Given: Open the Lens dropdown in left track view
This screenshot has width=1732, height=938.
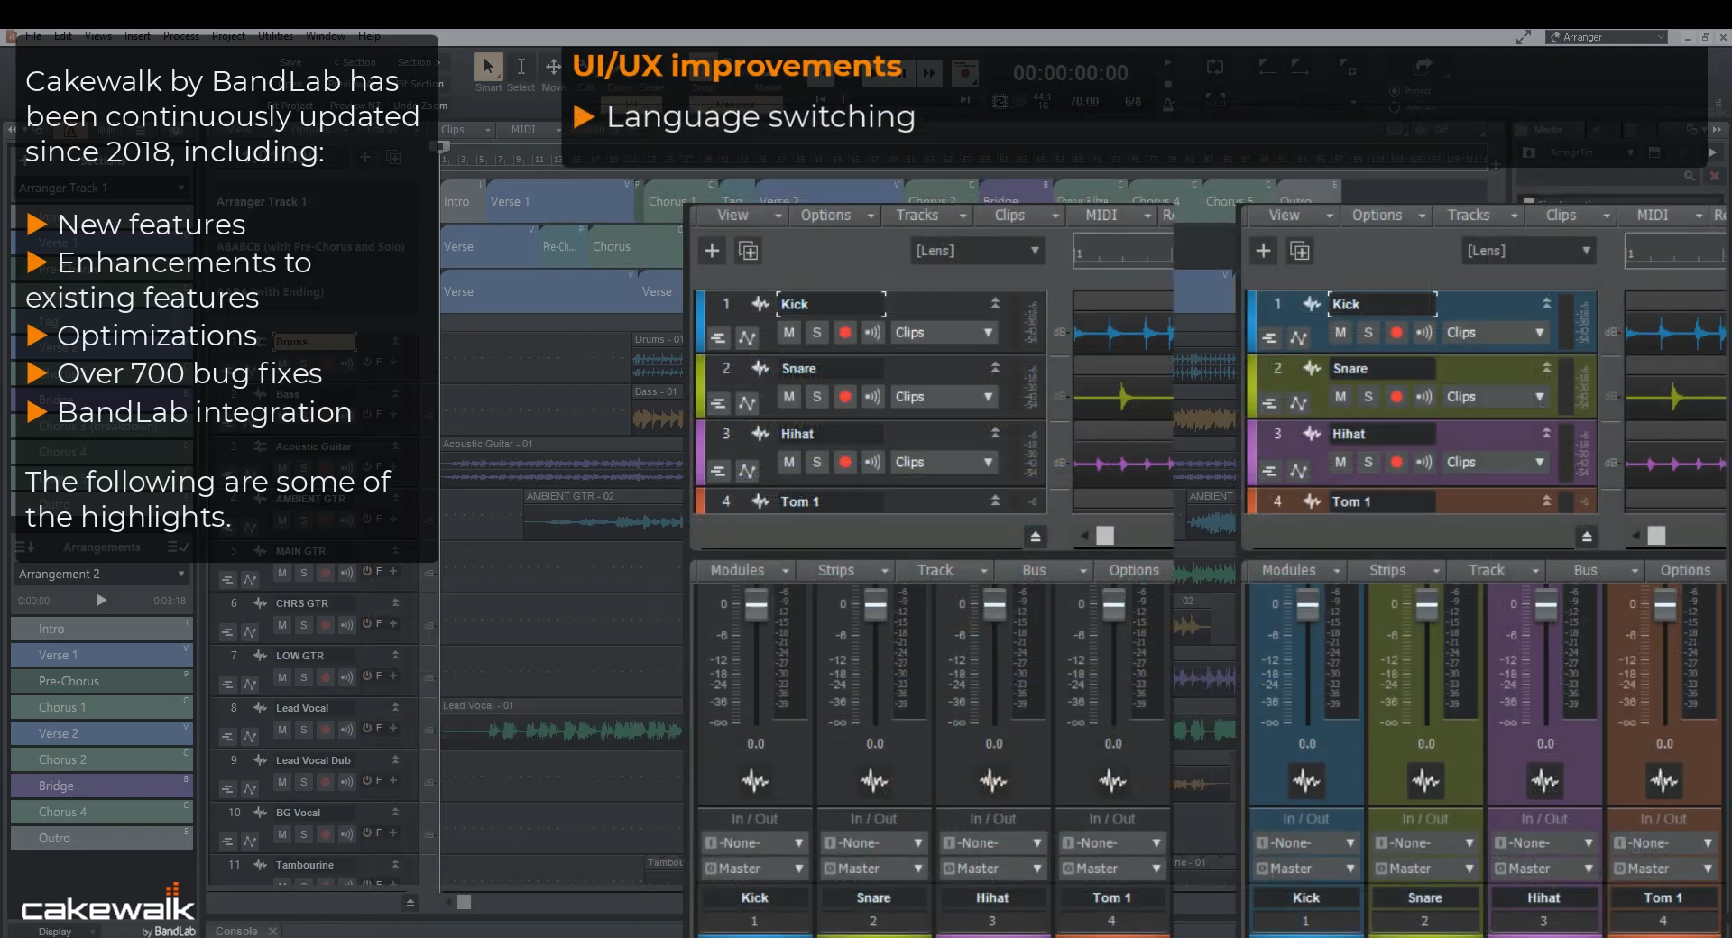Looking at the screenshot, I should (978, 251).
